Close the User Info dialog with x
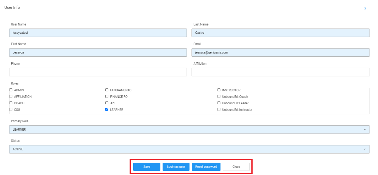 click(365, 8)
